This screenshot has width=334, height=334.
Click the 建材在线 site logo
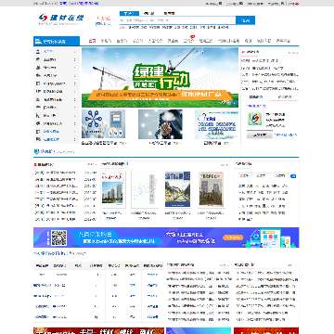click(61, 19)
